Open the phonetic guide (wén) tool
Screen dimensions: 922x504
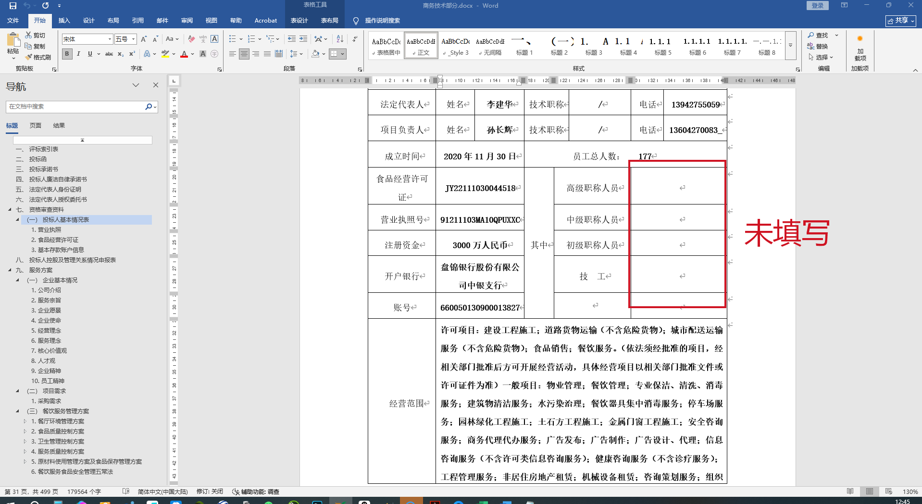(x=203, y=39)
